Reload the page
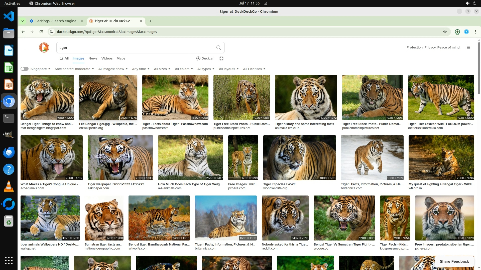The image size is (481, 270). pyautogui.click(x=41, y=32)
